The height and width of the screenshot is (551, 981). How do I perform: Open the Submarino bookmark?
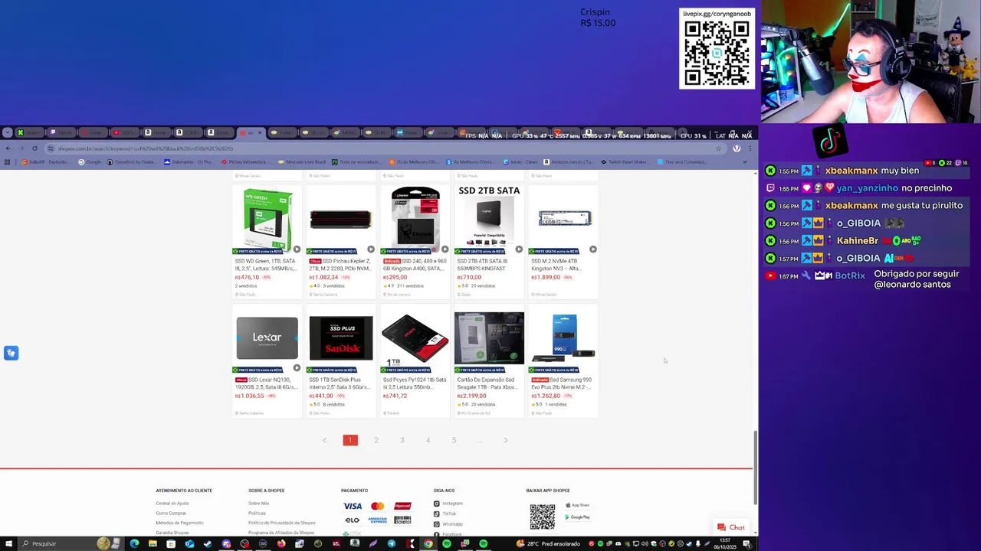pyautogui.click(x=188, y=162)
